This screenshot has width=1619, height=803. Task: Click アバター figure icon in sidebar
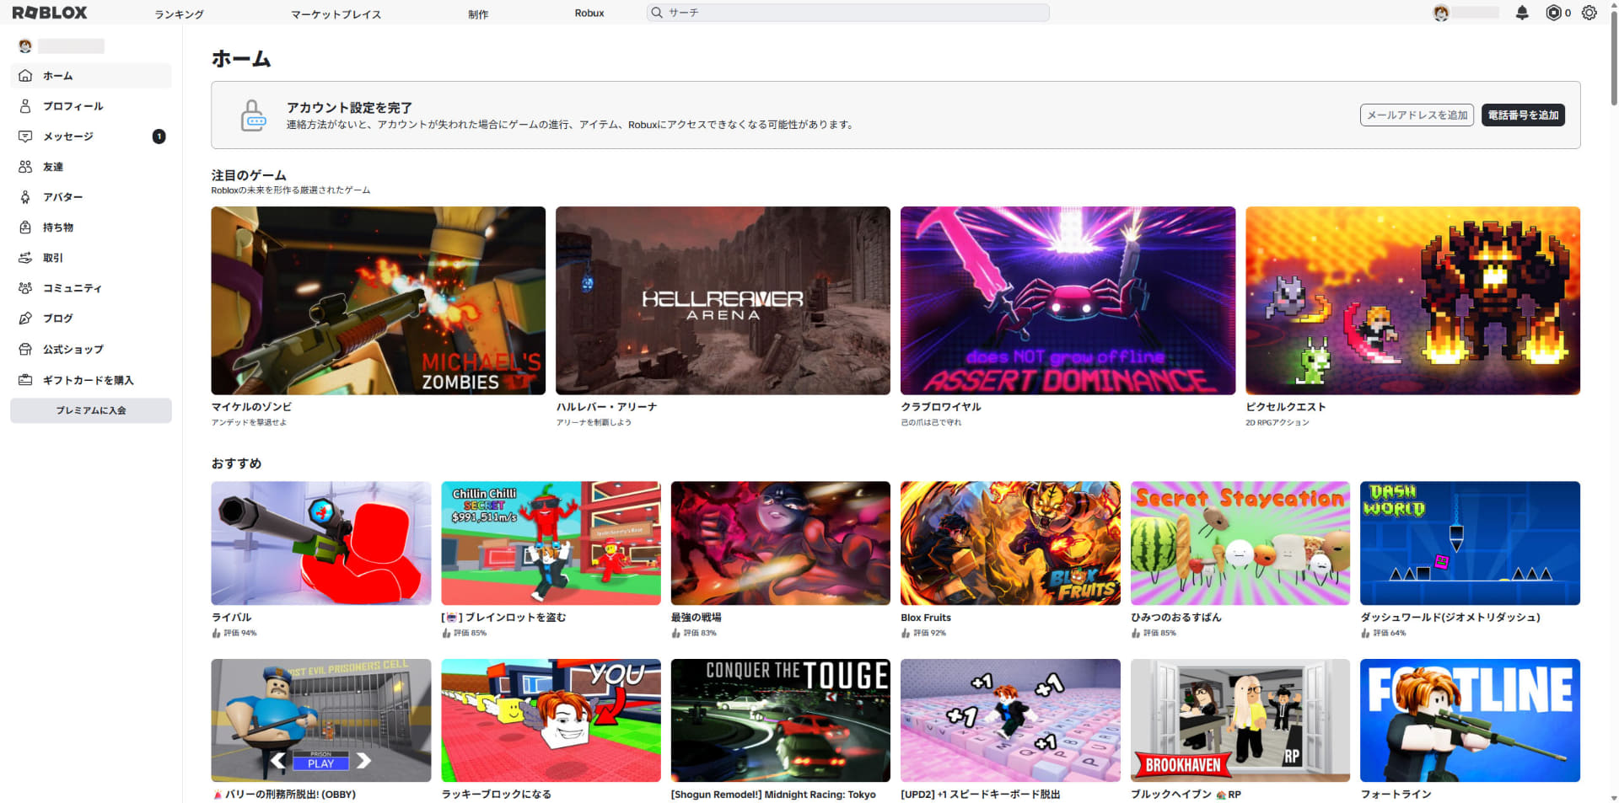coord(25,197)
